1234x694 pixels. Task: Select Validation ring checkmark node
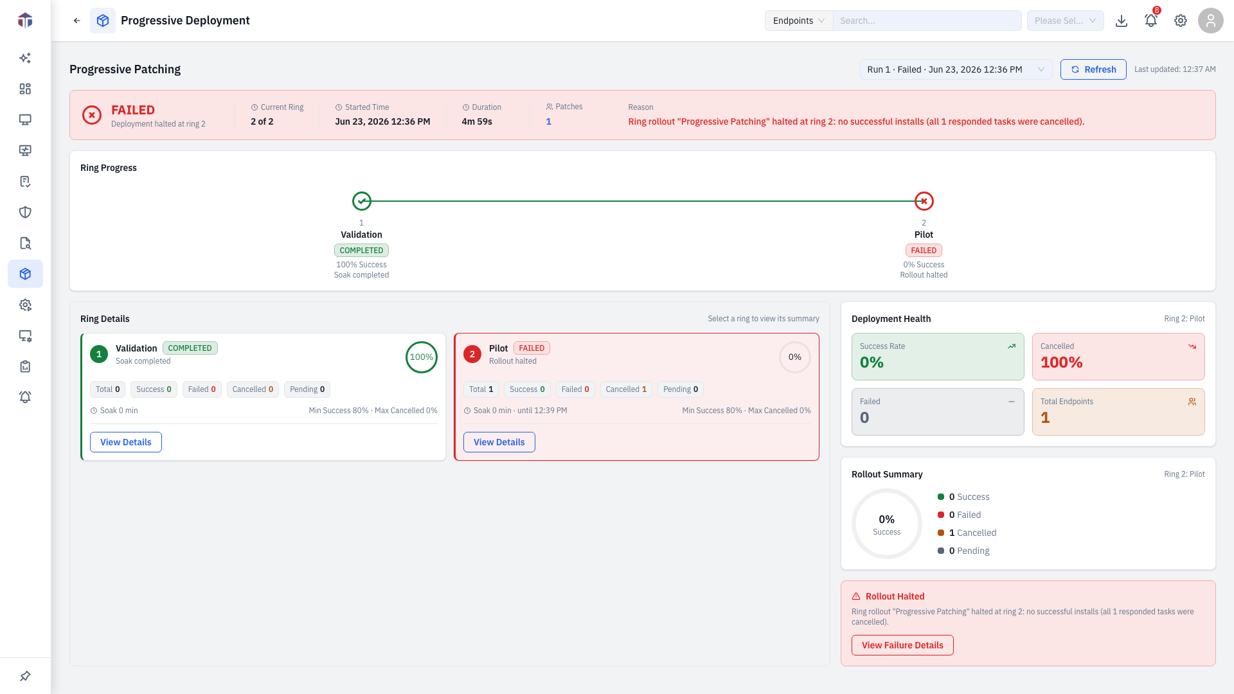[362, 201]
